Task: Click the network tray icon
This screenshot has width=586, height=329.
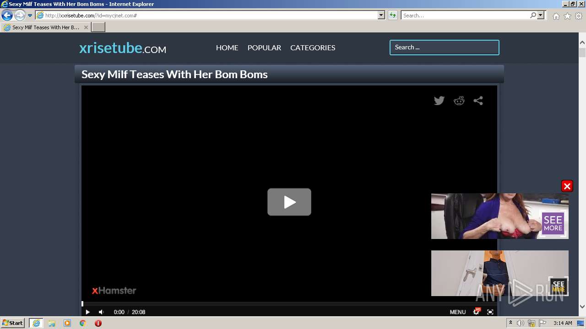Action: tap(532, 323)
